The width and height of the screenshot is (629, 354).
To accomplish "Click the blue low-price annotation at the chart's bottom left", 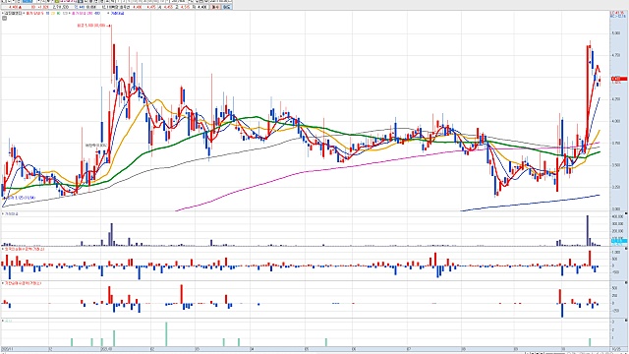I will (20, 198).
